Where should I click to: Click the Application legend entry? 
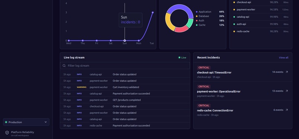(210, 12)
